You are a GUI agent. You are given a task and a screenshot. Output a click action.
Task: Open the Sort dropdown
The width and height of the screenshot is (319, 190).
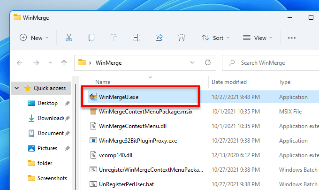[215, 38]
